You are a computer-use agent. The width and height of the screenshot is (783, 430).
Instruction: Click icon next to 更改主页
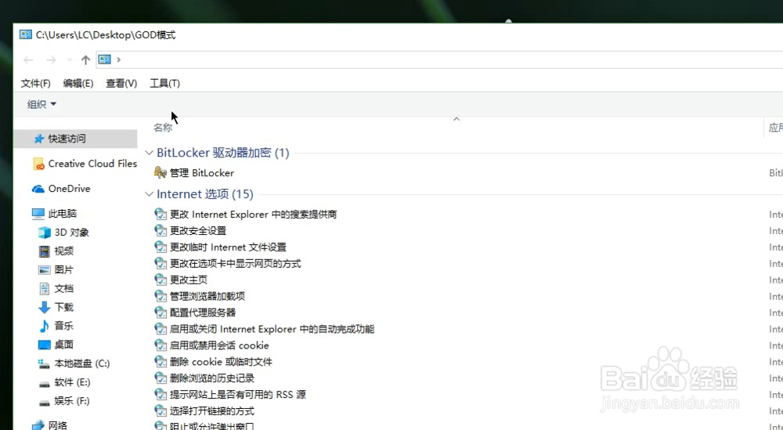point(161,280)
